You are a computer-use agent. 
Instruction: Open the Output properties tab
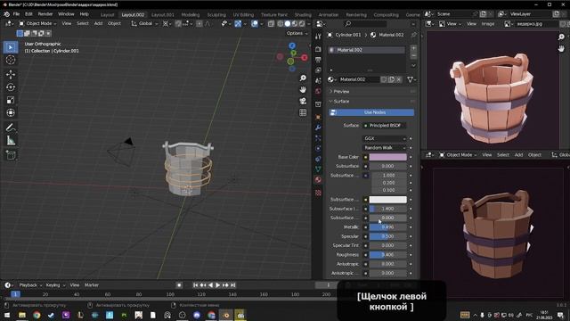coord(318,60)
